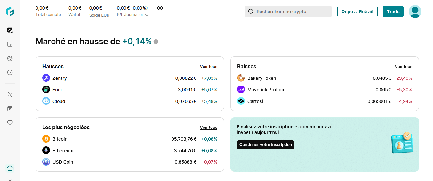Select the Cloud row name
433x181 pixels.
(x=59, y=101)
